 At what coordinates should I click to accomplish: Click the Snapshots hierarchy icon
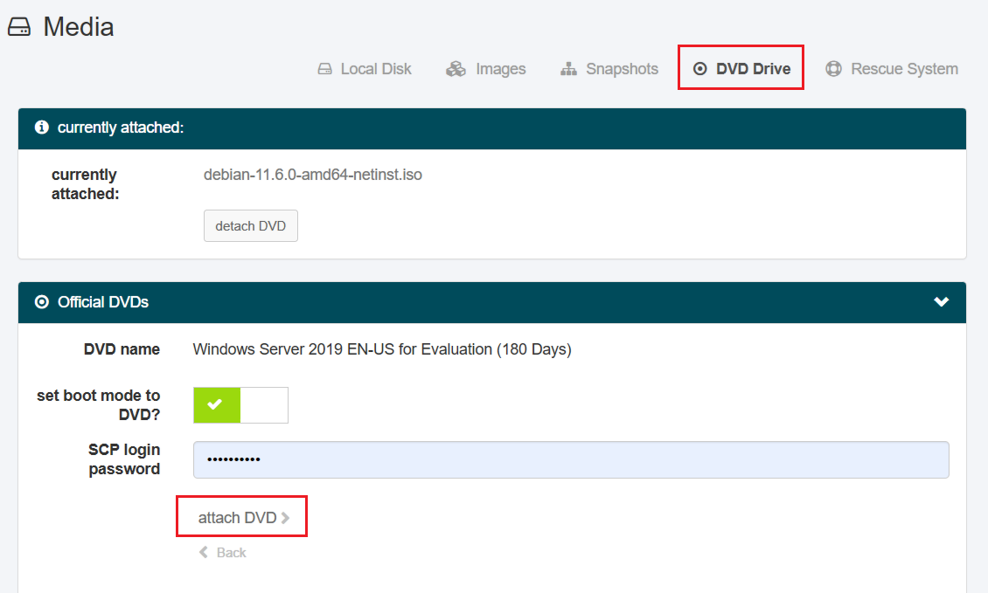pos(568,69)
